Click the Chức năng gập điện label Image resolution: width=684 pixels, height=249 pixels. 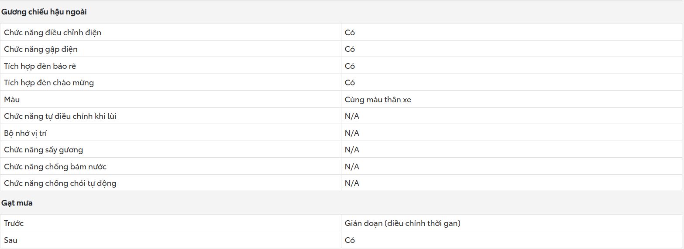41,49
